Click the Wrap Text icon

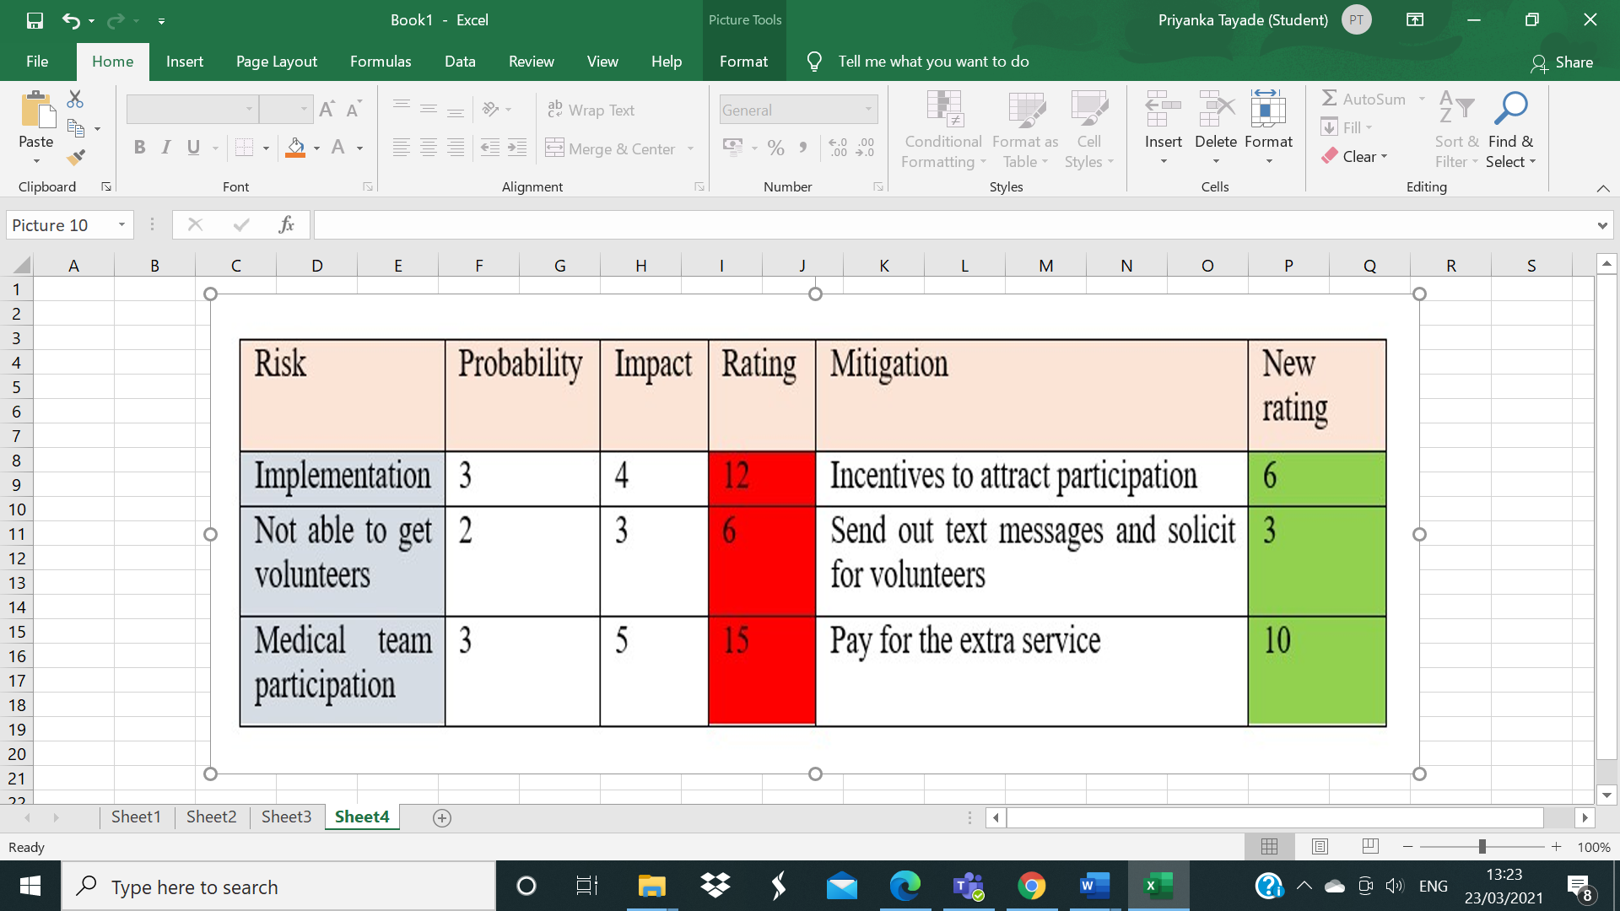(589, 108)
